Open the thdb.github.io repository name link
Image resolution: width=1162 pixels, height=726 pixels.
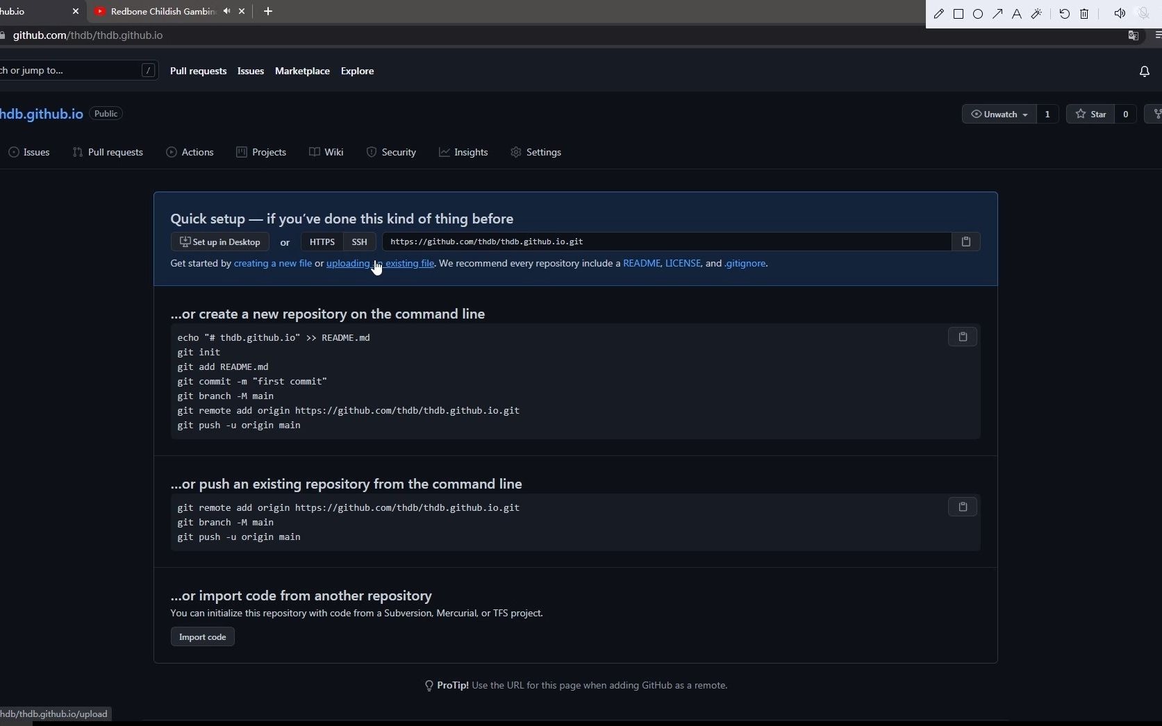(x=41, y=114)
